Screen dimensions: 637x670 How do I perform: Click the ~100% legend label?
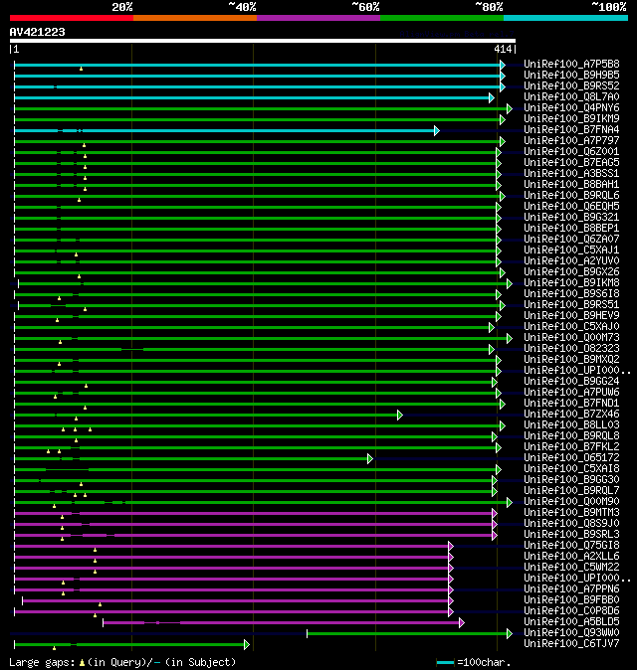609,7
